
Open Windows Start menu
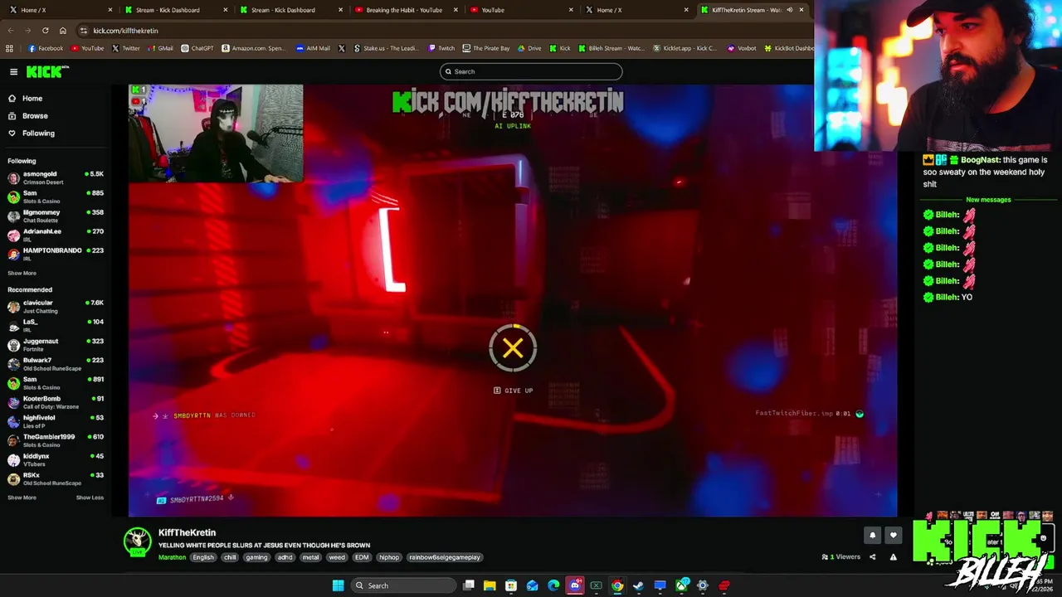point(338,585)
